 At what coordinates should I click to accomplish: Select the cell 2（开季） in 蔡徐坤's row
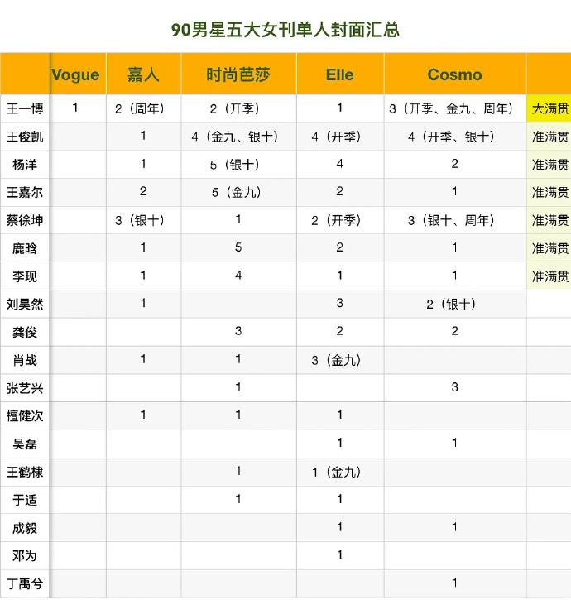point(340,220)
